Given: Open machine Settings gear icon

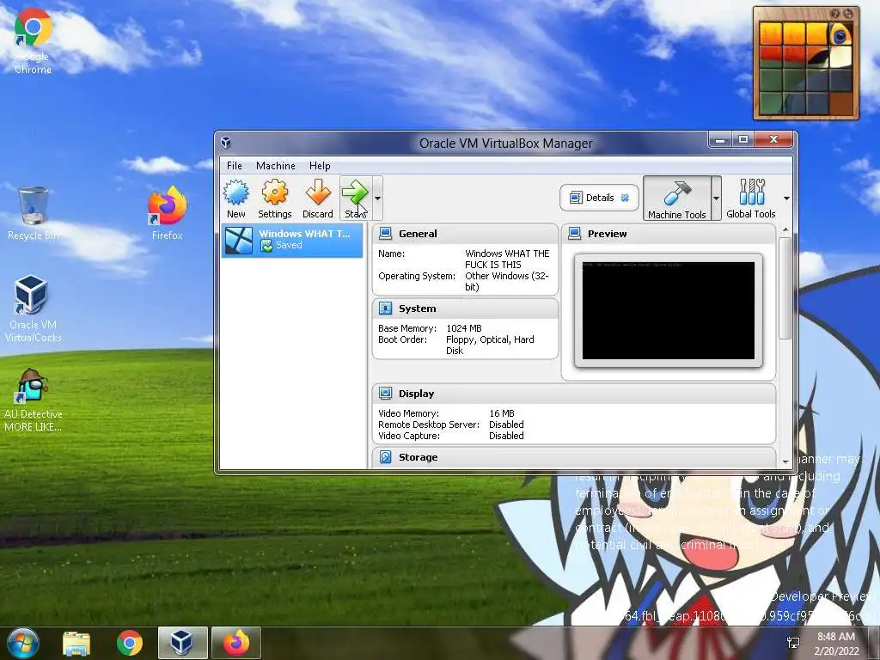Looking at the screenshot, I should click(274, 192).
